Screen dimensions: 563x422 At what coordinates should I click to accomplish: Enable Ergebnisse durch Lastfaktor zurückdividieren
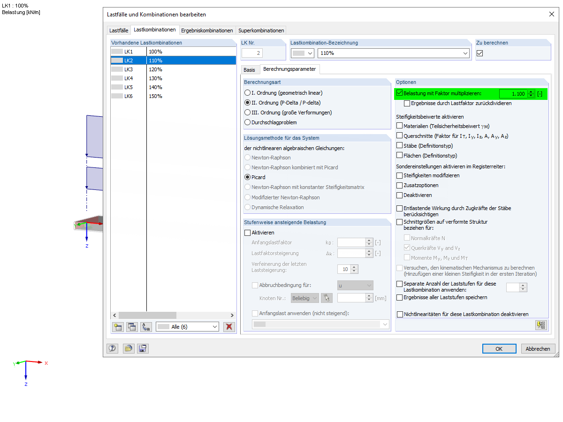(407, 103)
